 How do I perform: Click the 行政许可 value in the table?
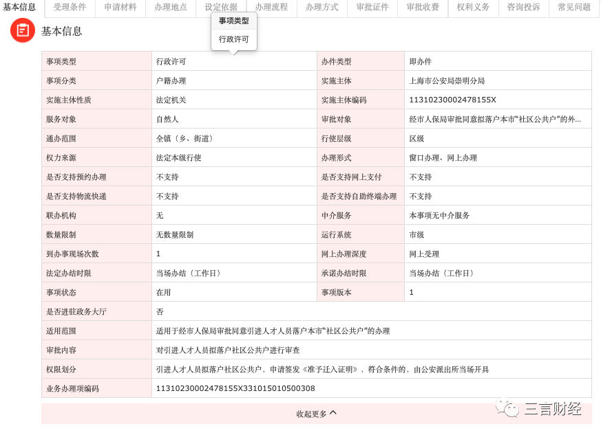point(171,61)
